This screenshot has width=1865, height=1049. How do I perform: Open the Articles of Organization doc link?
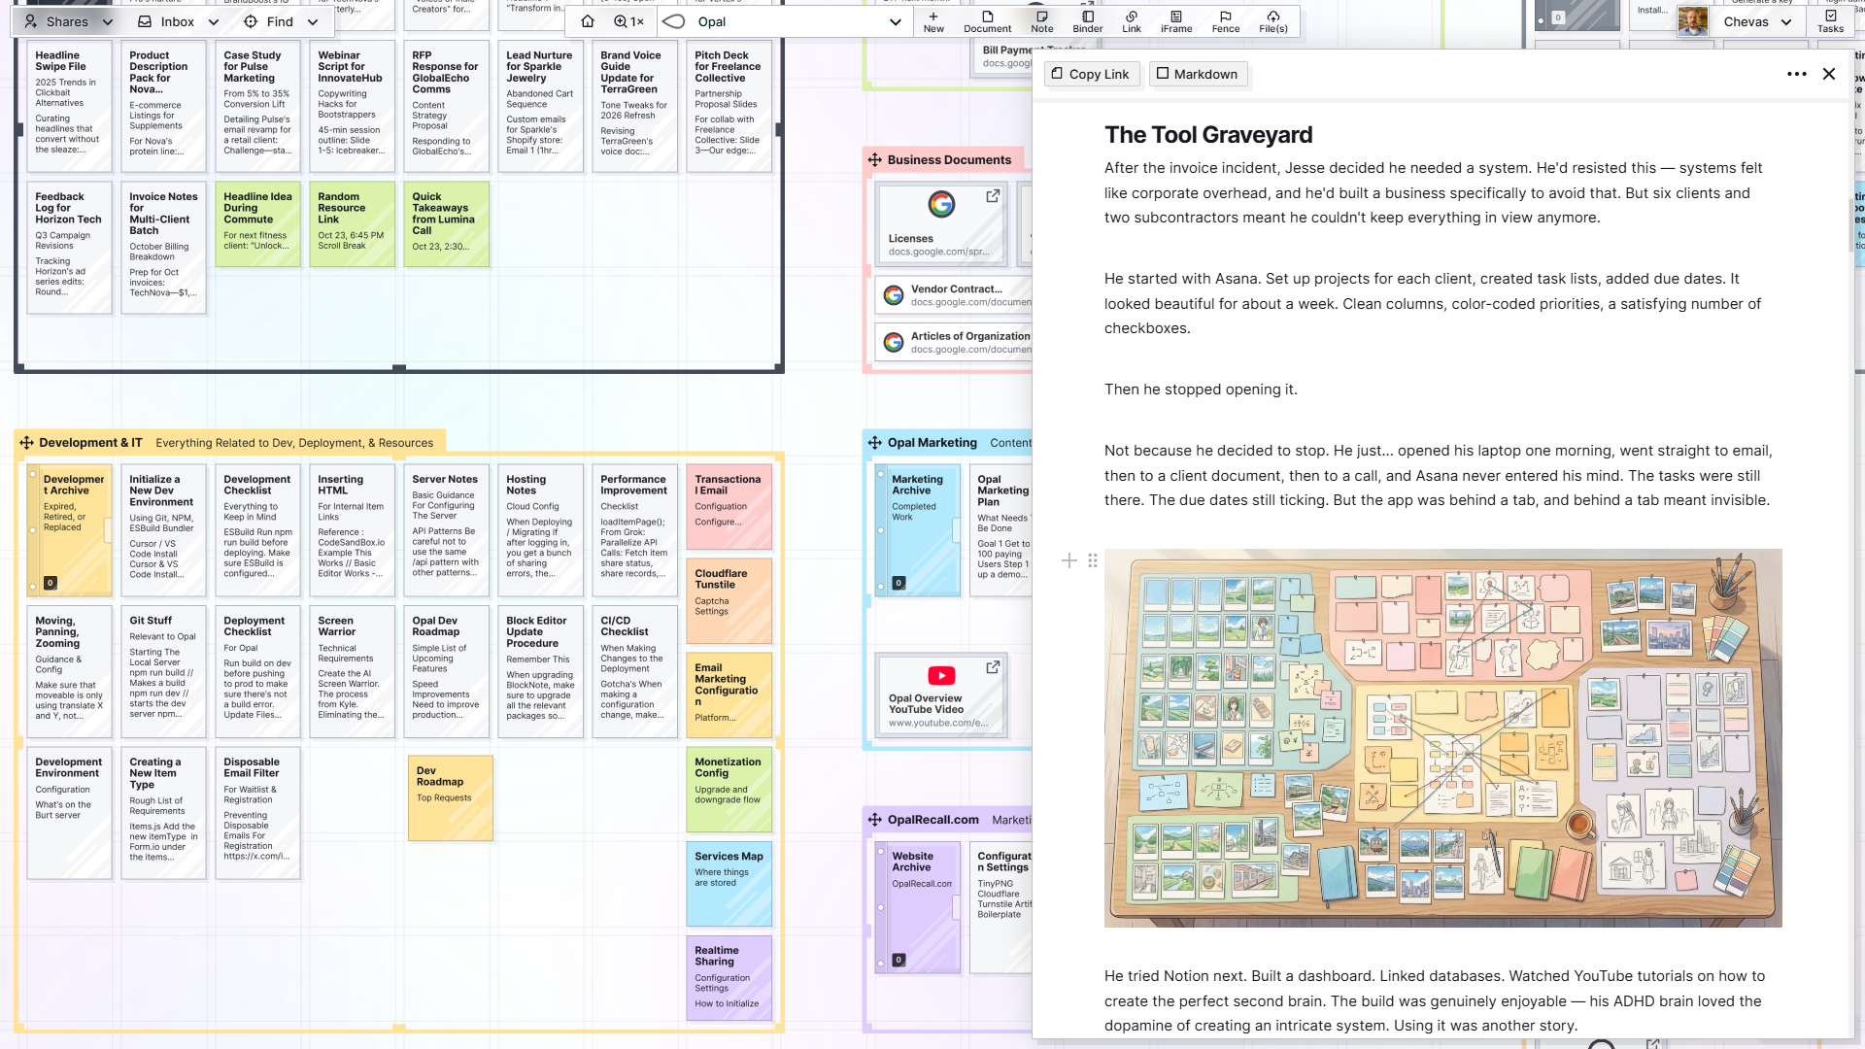coord(954,342)
